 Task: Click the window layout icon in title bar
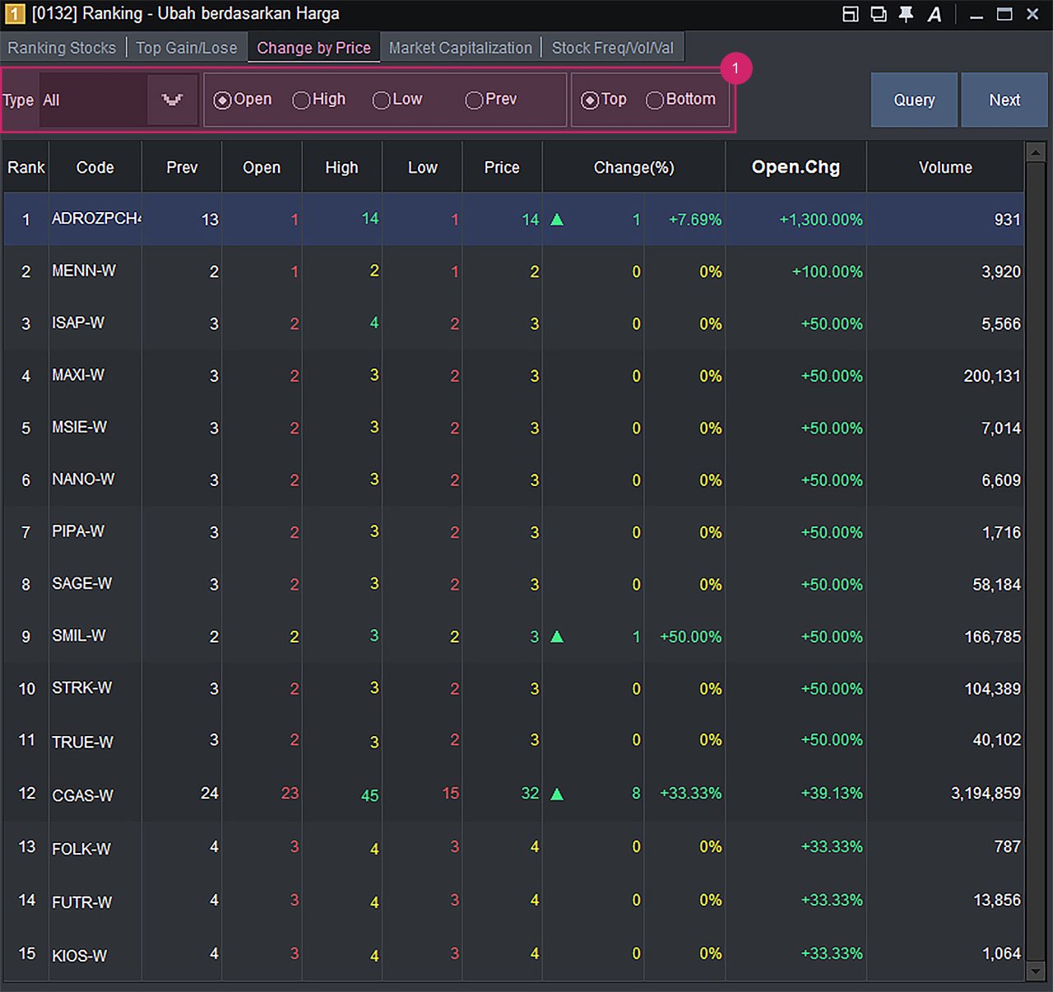coord(851,14)
